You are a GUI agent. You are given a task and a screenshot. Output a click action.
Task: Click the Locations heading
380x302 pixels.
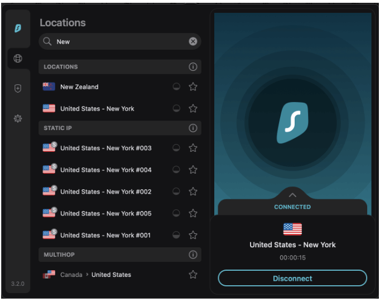click(62, 23)
